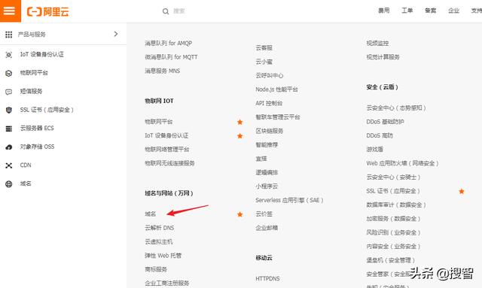This screenshot has width=482, height=288.
Task: Open 视频监控
Action: tap(377, 44)
